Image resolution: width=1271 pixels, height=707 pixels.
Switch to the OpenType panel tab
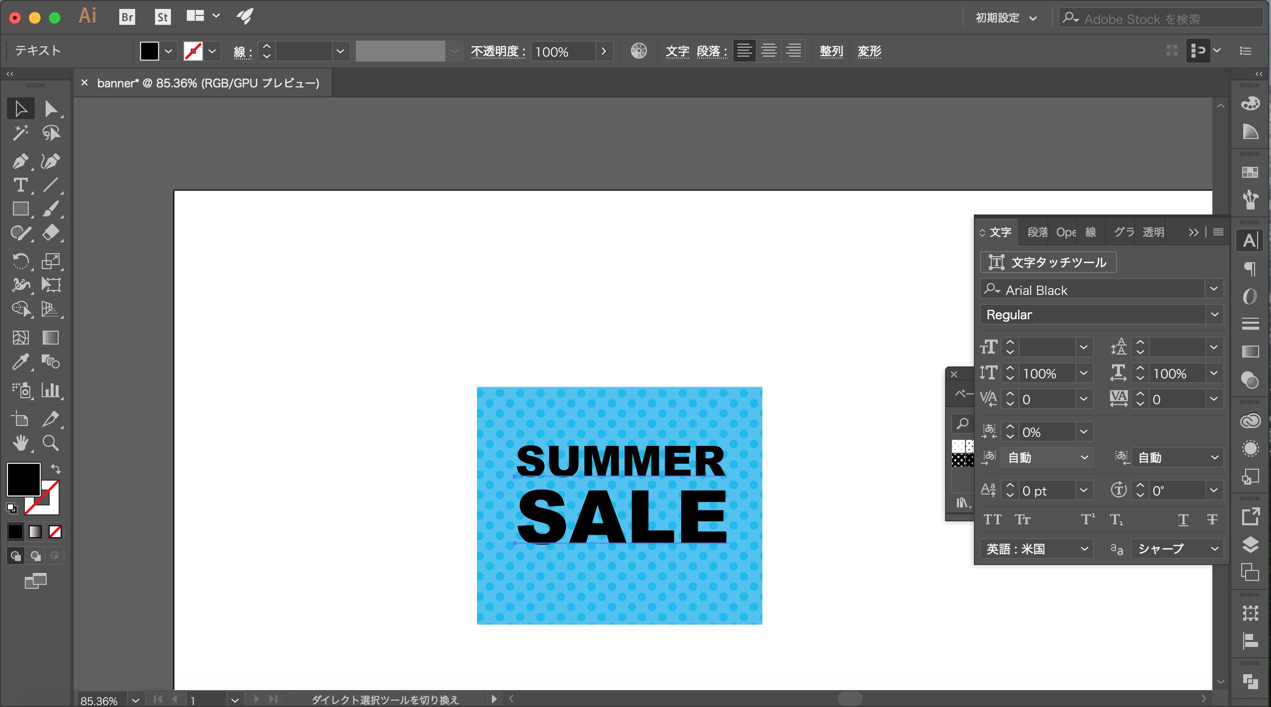pyautogui.click(x=1066, y=232)
